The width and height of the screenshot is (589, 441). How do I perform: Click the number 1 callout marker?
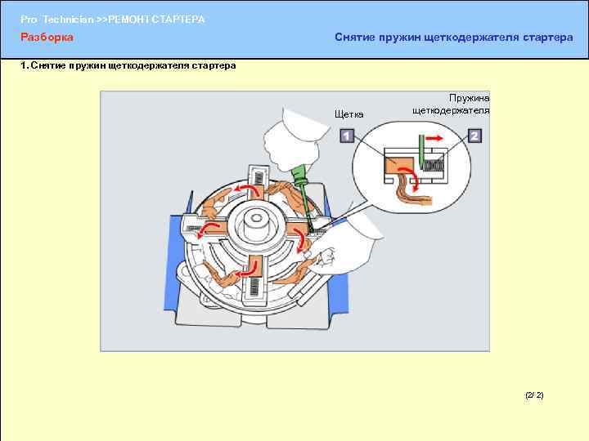(x=347, y=136)
